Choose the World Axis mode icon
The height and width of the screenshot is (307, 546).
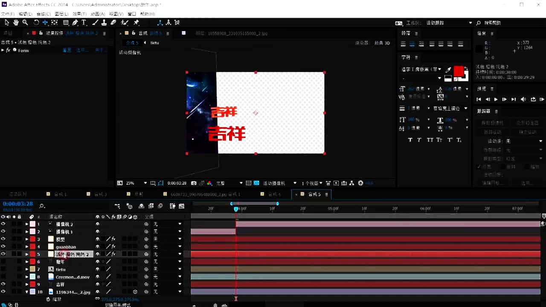click(169, 23)
